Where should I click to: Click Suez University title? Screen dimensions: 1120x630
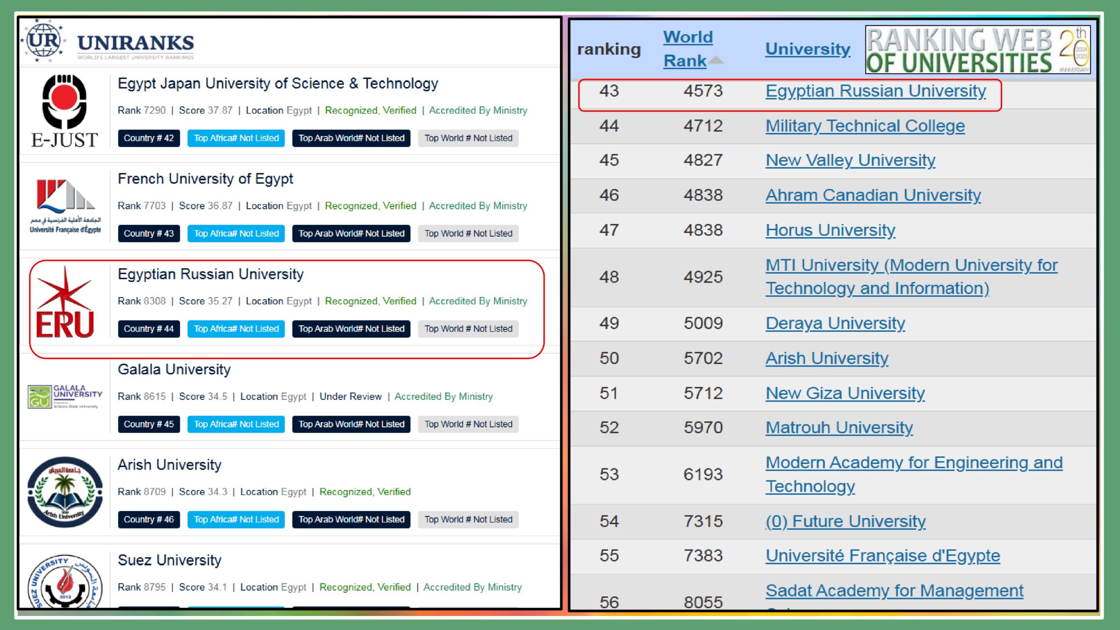click(x=169, y=560)
